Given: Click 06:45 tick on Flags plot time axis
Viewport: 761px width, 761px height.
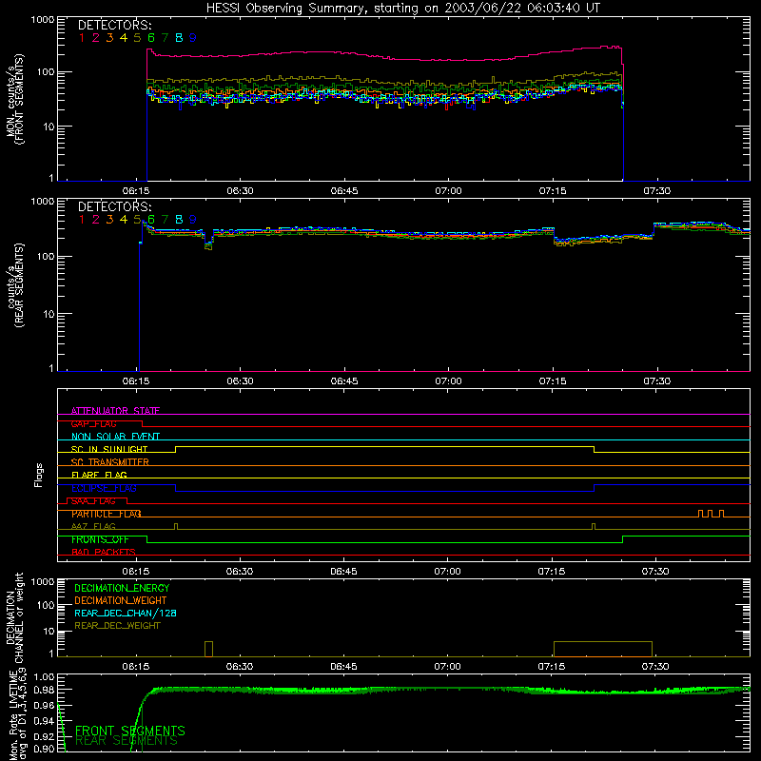Looking at the screenshot, I should (343, 572).
